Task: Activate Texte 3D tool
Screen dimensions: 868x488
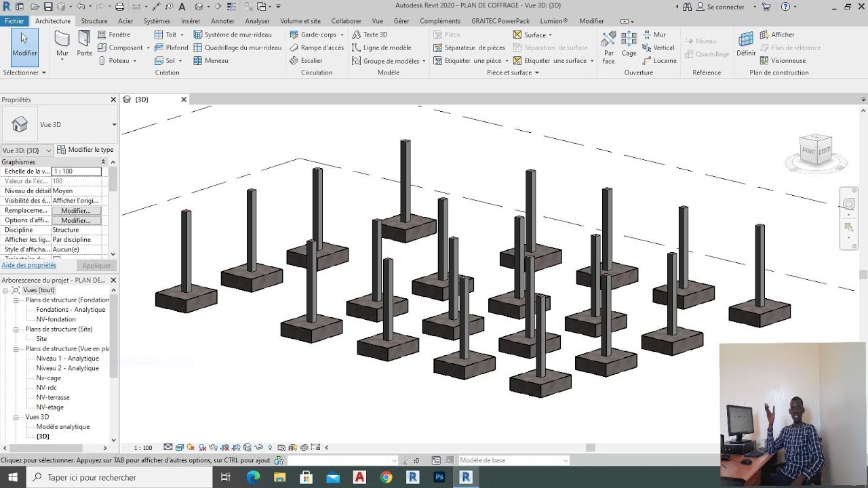Action: 370,35
